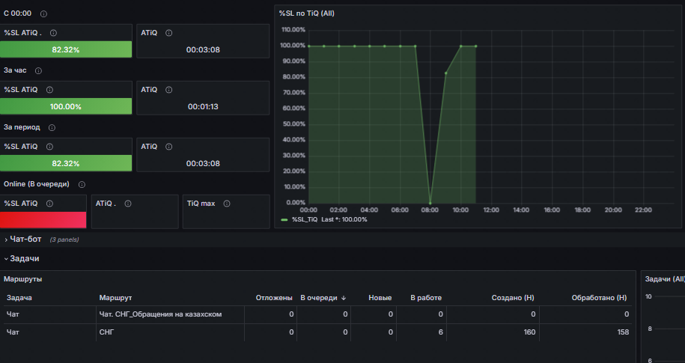Screen dimensions: 685x363
Task: Click info icon in 'ATiQ .' queue panel
Action: (128, 204)
